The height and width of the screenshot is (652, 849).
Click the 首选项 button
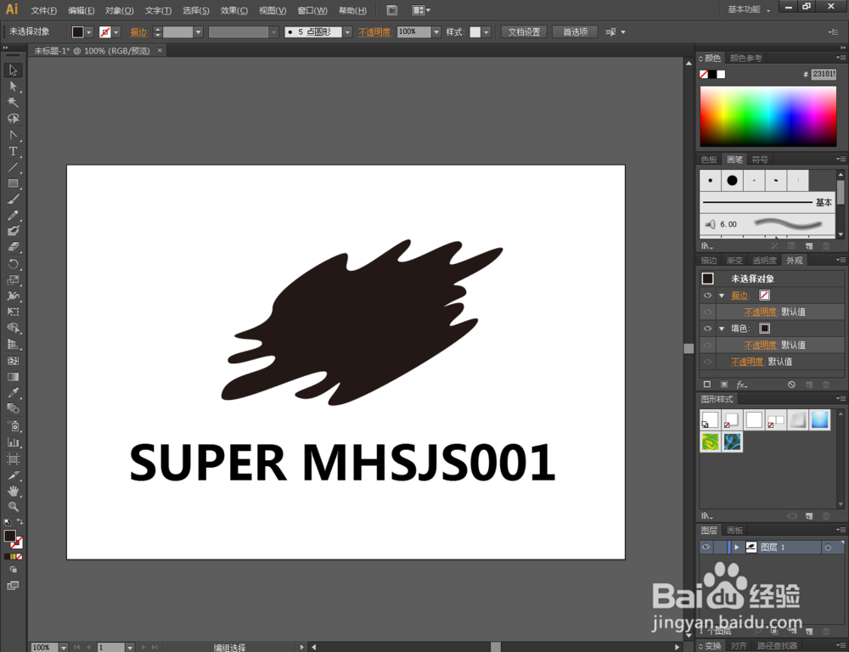(x=575, y=32)
